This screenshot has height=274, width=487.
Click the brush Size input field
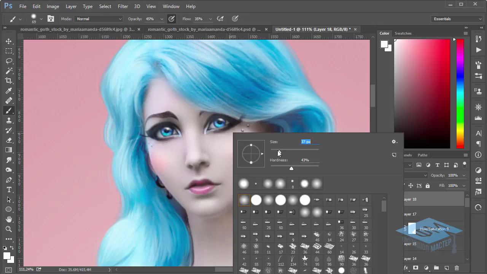click(x=310, y=142)
